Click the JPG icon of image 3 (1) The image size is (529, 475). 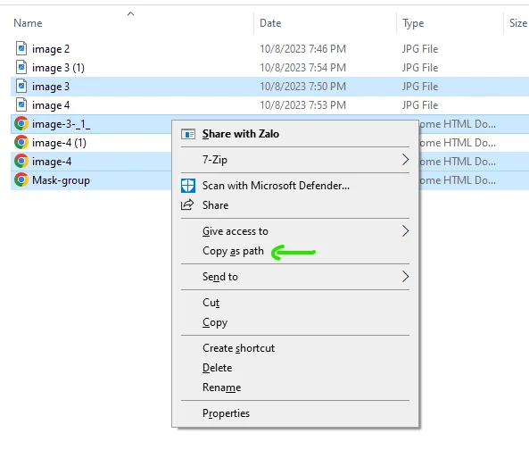(x=21, y=67)
